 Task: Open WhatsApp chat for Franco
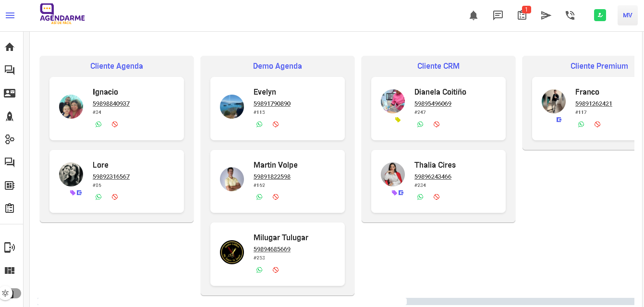pyautogui.click(x=581, y=124)
